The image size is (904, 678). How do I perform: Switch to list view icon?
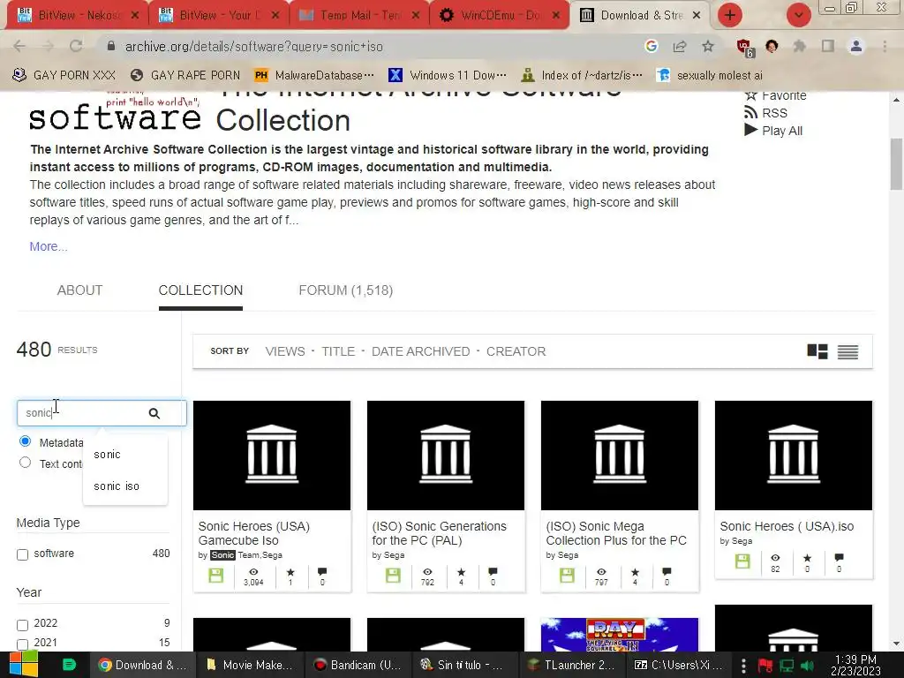click(x=847, y=351)
